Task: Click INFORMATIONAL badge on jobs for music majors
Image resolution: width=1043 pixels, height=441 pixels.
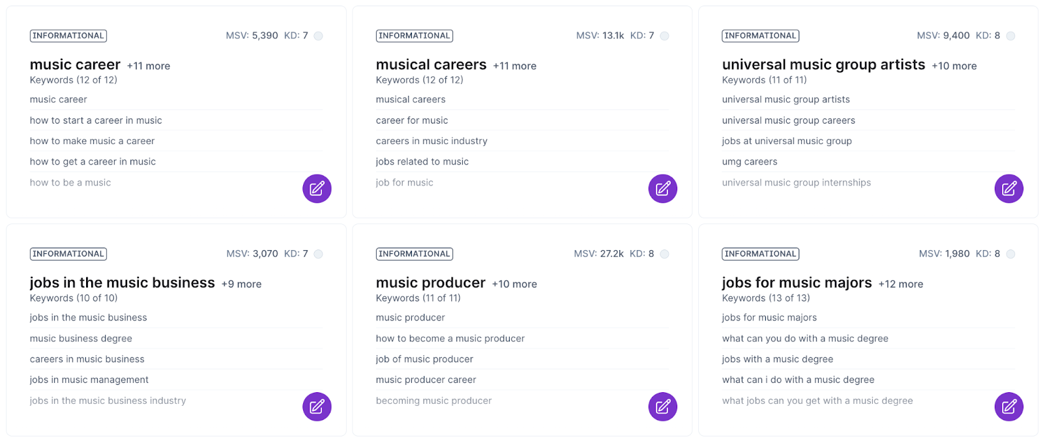Action: click(x=760, y=254)
